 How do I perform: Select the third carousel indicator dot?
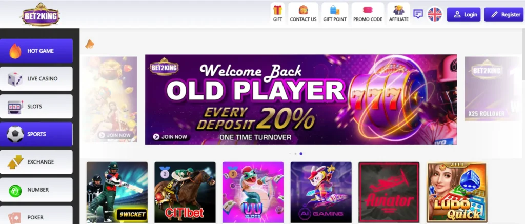(x=301, y=154)
